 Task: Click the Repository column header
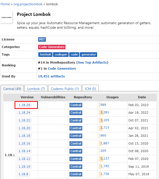pos(83,97)
